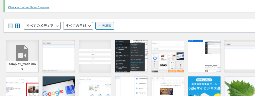255x96 pixels.
Task: Switch to list view of media
Action: 10,26
